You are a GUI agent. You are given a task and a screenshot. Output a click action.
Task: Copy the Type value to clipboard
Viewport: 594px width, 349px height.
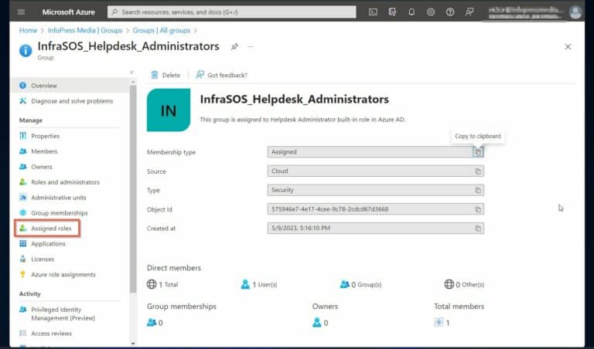(x=478, y=190)
